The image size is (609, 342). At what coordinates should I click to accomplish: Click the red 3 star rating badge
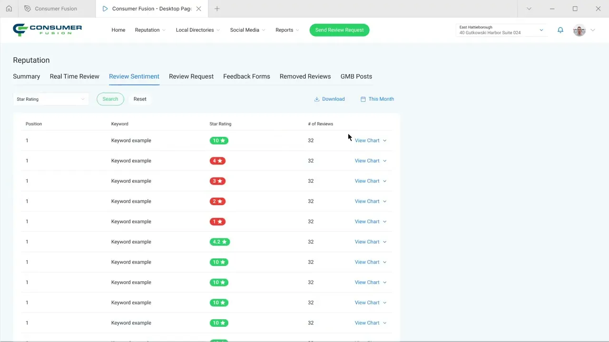tap(217, 181)
